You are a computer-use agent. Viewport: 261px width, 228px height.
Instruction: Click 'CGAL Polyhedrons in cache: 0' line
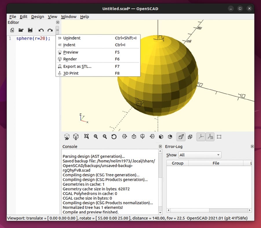pos(90,194)
